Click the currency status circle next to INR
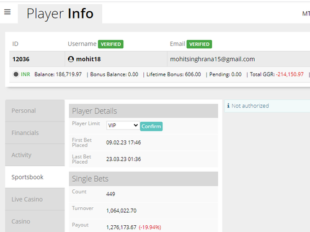310x232 pixels. (15, 74)
